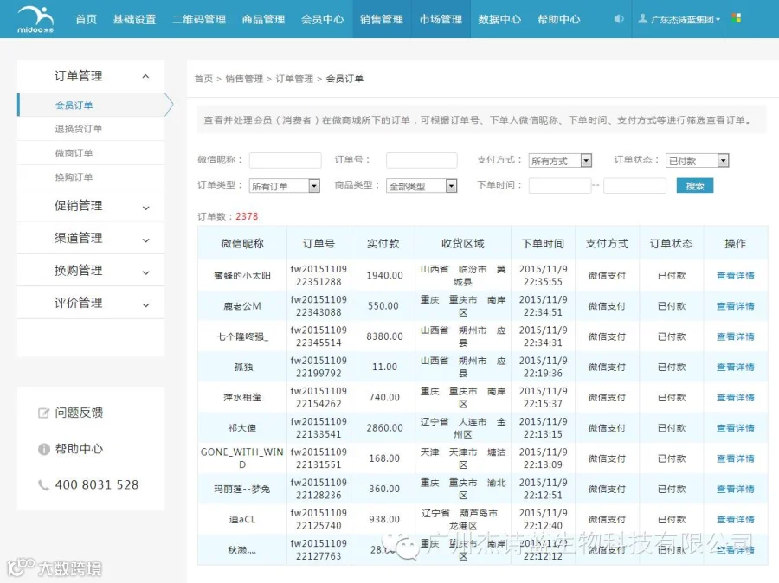Image resolution: width=779 pixels, height=583 pixels.
Task: Click 查看详情 for 祁大傻 order
Action: pyautogui.click(x=735, y=428)
